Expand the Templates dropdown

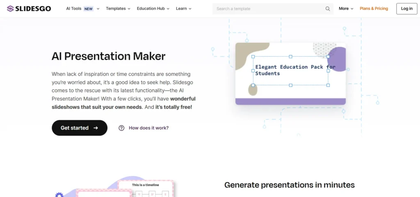coord(118,9)
